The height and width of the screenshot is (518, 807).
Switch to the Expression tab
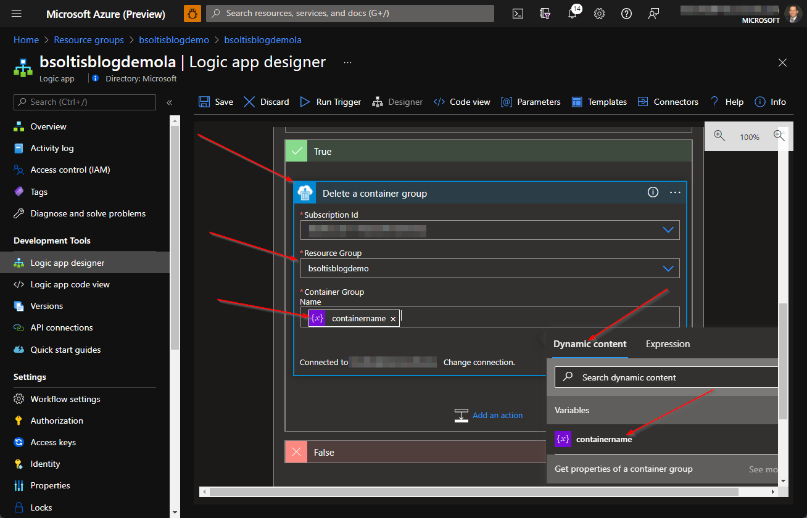[668, 344]
